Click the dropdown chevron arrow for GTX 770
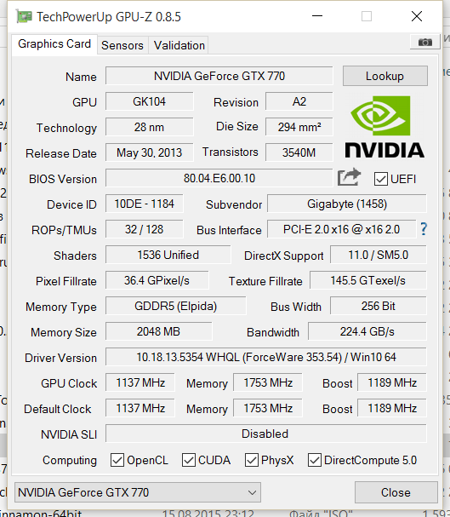This screenshot has height=517, width=450. [252, 492]
